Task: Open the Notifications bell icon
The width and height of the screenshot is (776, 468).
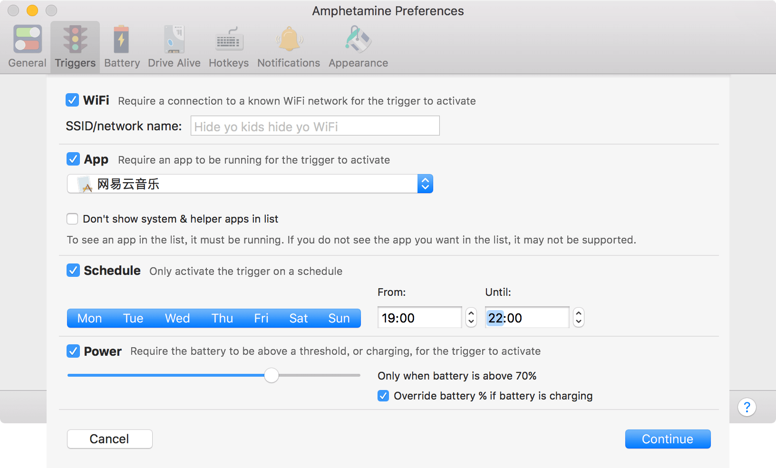Action: (289, 39)
